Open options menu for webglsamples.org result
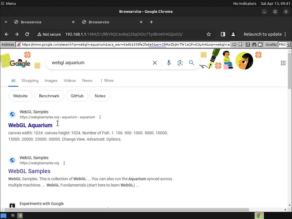This screenshot has height=219, width=292. tap(64, 163)
